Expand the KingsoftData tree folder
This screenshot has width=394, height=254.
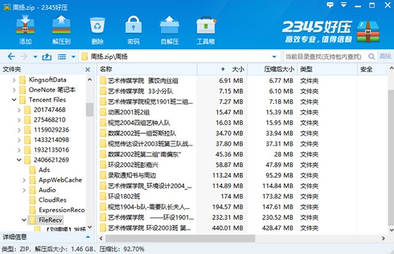point(14,80)
